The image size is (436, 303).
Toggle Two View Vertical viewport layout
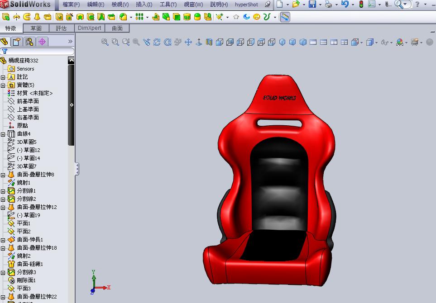coord(334,42)
